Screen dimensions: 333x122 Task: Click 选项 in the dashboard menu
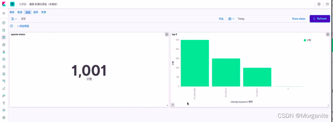36,12
